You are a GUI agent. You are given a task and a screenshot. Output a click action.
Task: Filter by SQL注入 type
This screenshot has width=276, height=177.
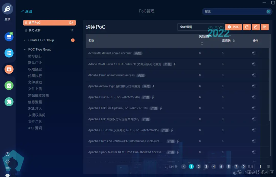(x=35, y=109)
